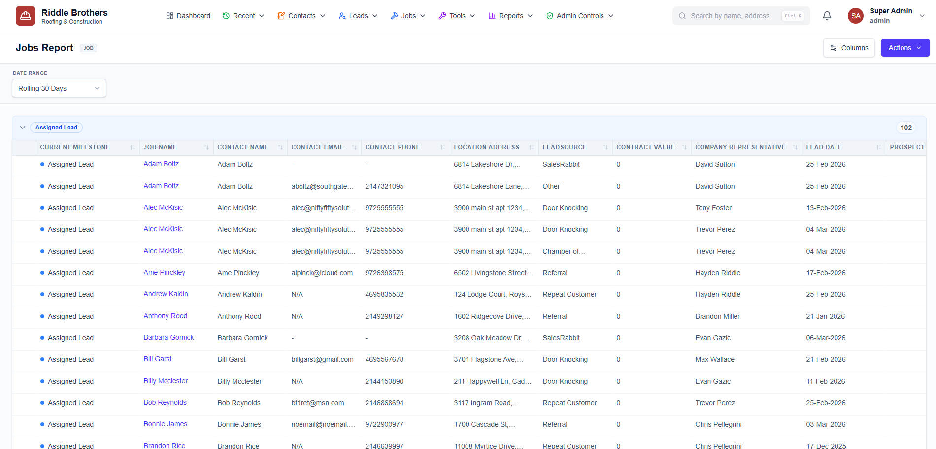
Task: Select the Contacts address-book icon
Action: [281, 15]
